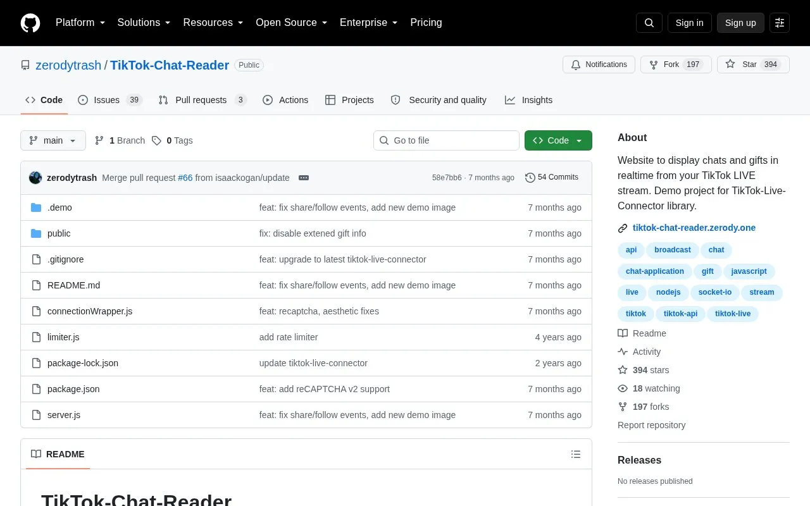Open pull request #66 link
810x506 pixels.
tap(185, 178)
